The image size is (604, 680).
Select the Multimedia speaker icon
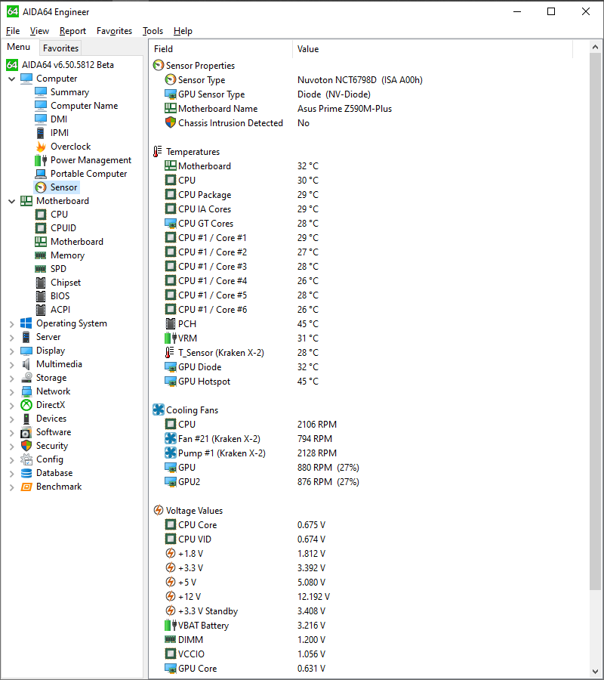pos(26,364)
